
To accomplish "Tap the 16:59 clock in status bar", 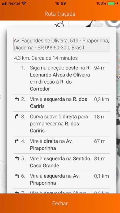I will click(60, 3).
